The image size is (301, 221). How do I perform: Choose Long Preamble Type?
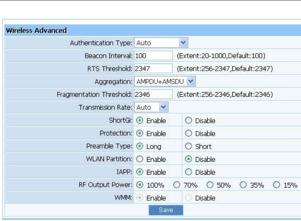point(140,146)
